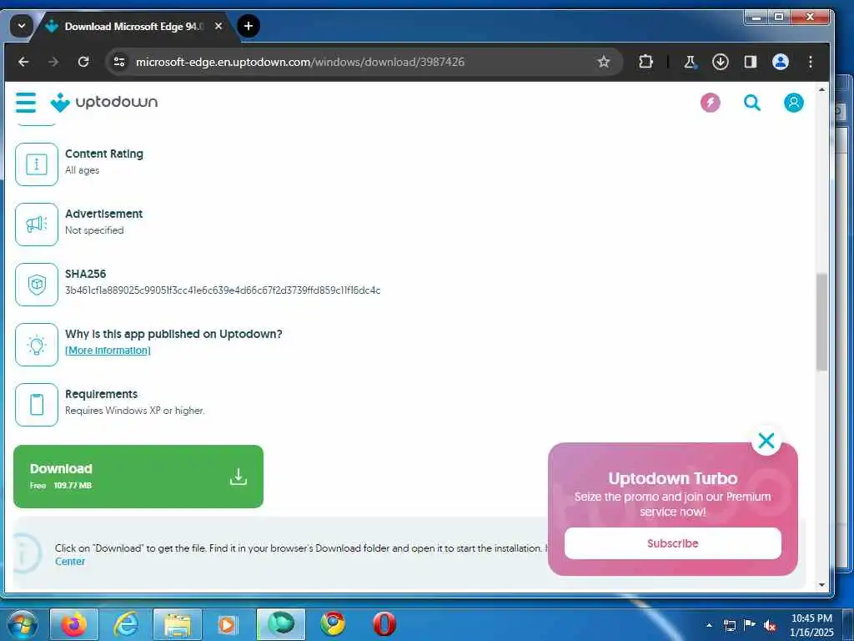The width and height of the screenshot is (854, 641).
Task: Click the scrollbar down arrow
Action: pos(821,585)
